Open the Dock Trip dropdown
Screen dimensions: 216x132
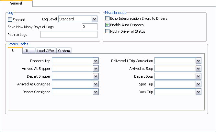(198, 92)
